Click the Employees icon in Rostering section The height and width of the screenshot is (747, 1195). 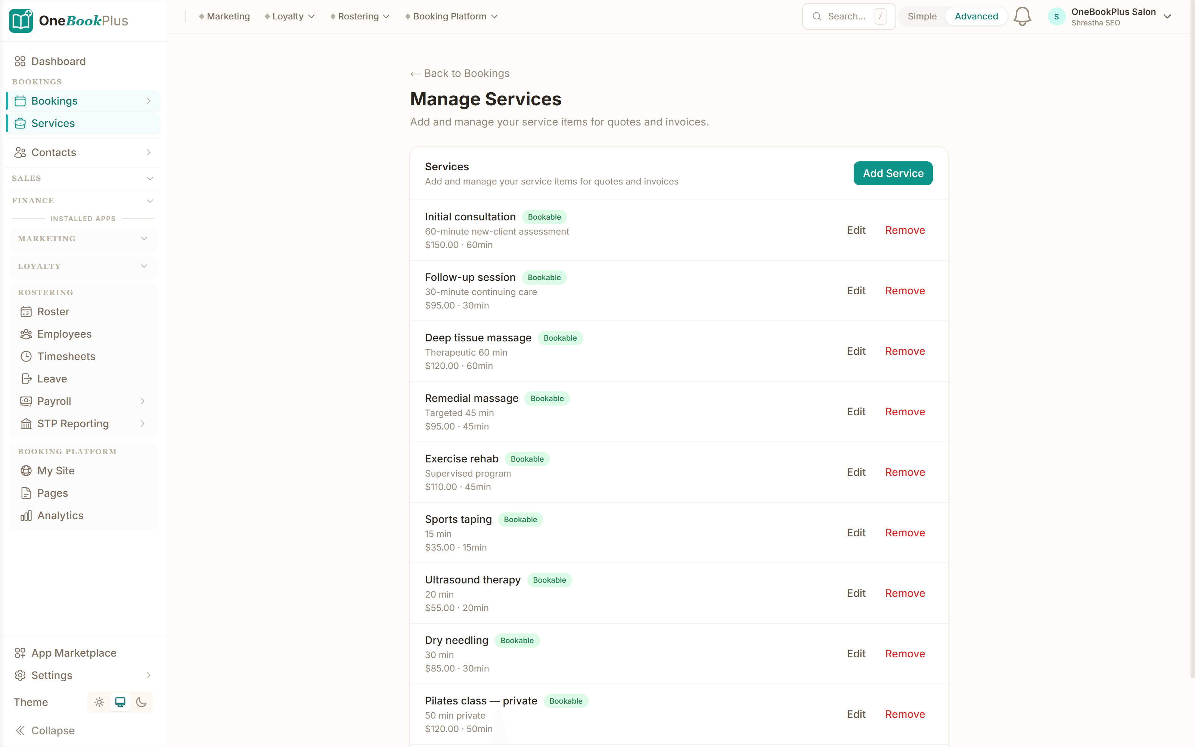26,334
